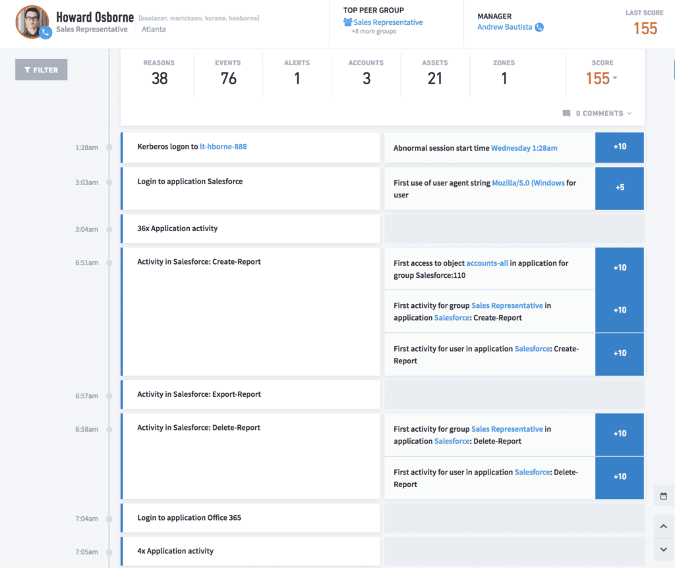The height and width of the screenshot is (568, 675).
Task: Click the +5 score box for user agent
Action: coord(619,188)
